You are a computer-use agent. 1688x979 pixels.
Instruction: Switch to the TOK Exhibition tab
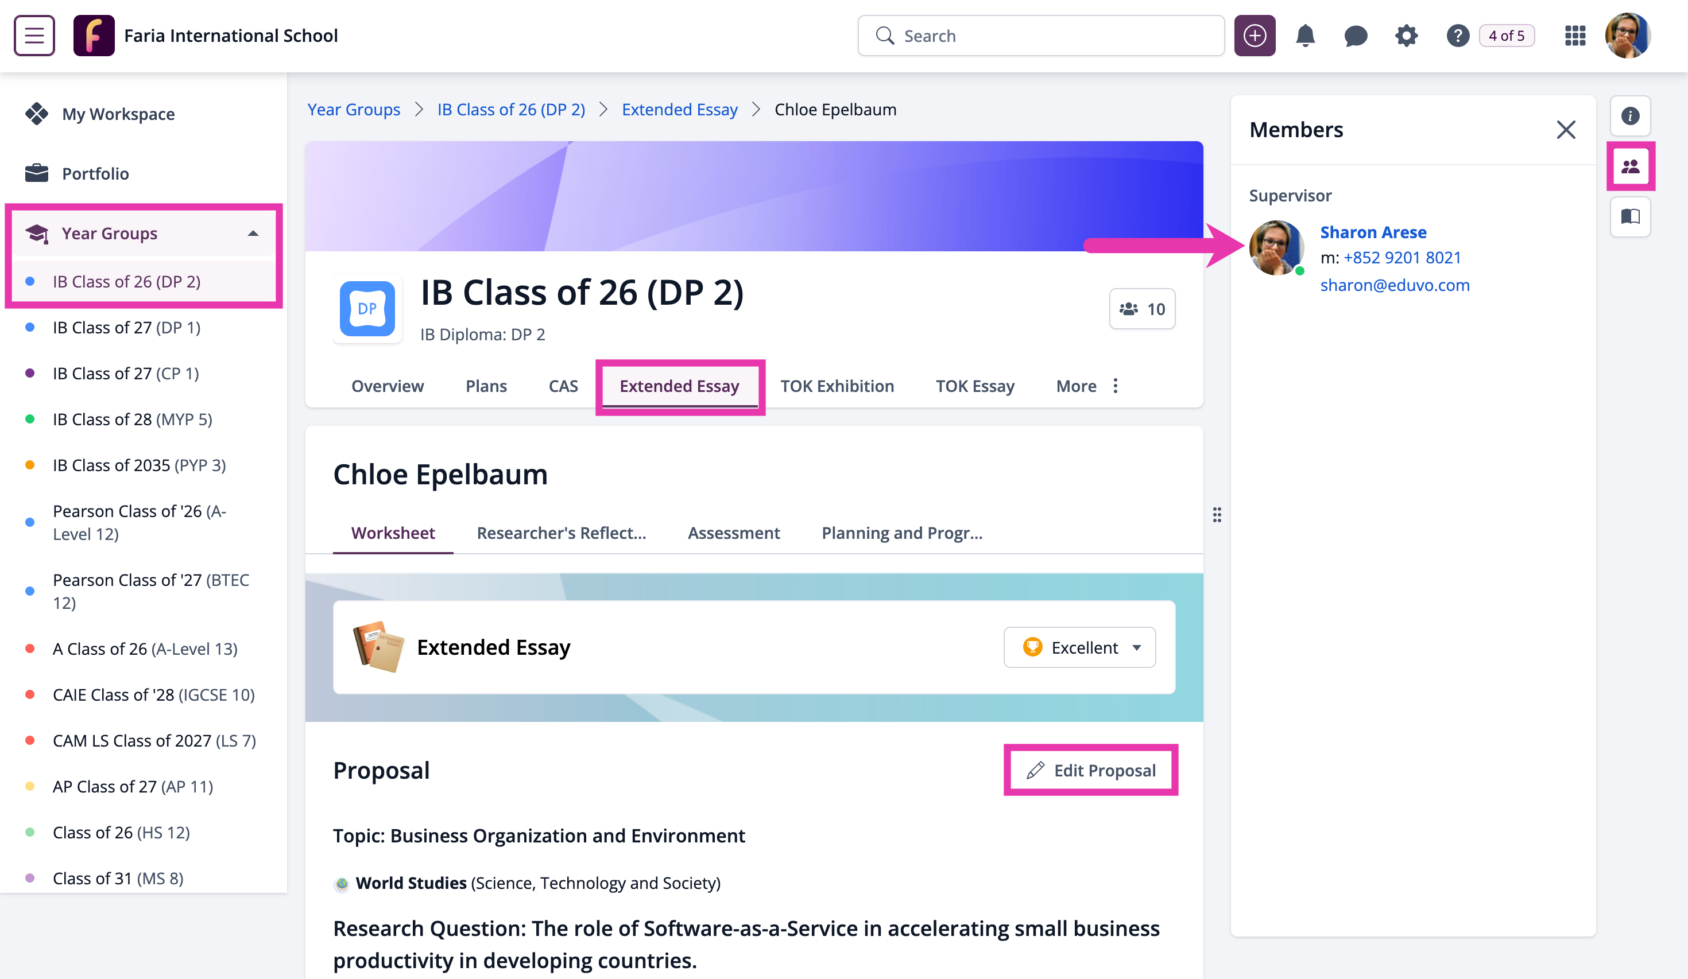point(837,386)
